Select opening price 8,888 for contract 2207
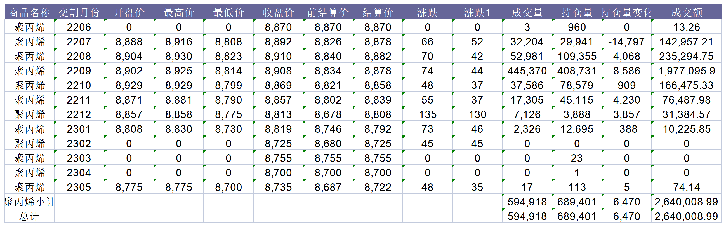 129,42
